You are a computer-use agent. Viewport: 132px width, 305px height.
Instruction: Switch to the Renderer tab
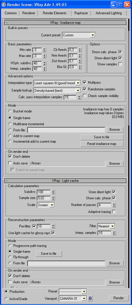[29, 13]
